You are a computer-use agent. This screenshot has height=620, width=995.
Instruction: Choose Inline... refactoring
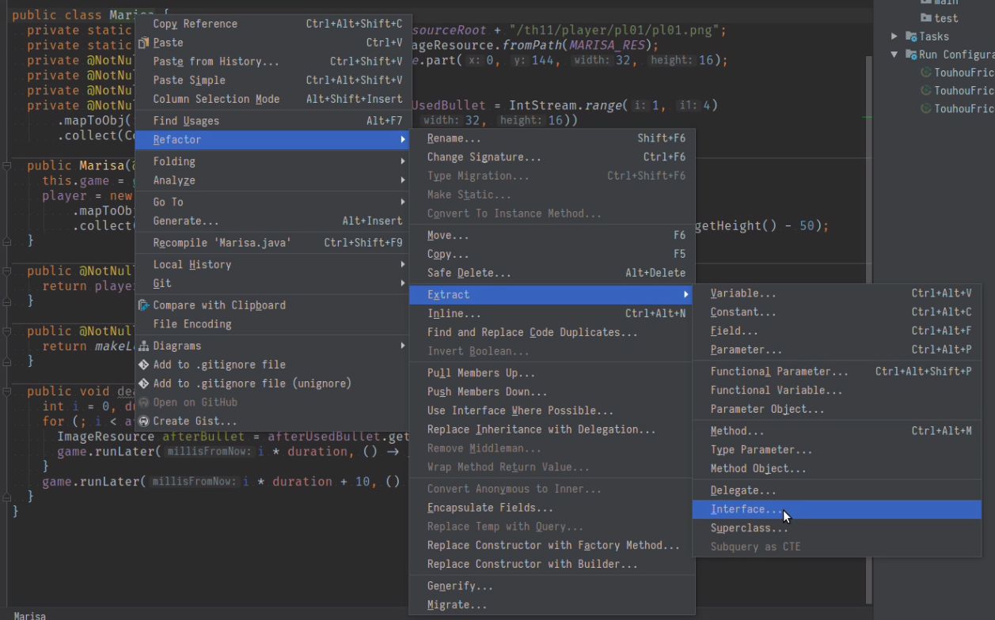[x=552, y=314]
